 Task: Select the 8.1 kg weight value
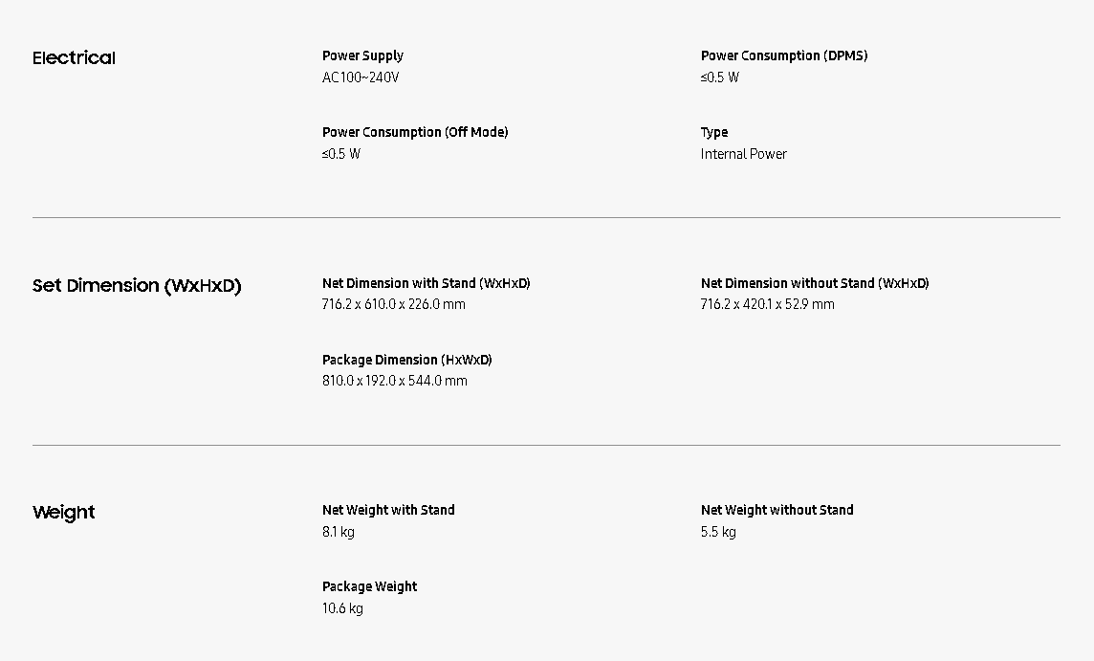338,532
